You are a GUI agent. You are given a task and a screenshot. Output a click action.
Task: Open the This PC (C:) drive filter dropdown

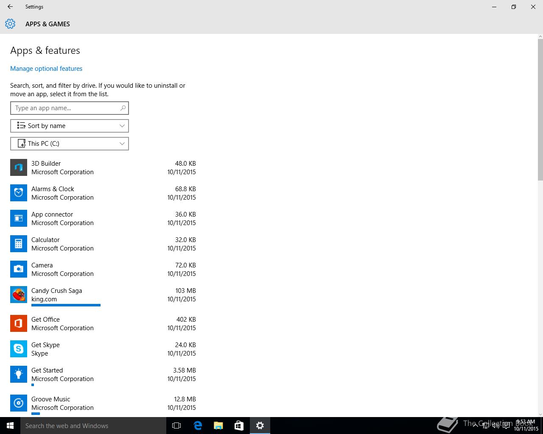coord(70,144)
